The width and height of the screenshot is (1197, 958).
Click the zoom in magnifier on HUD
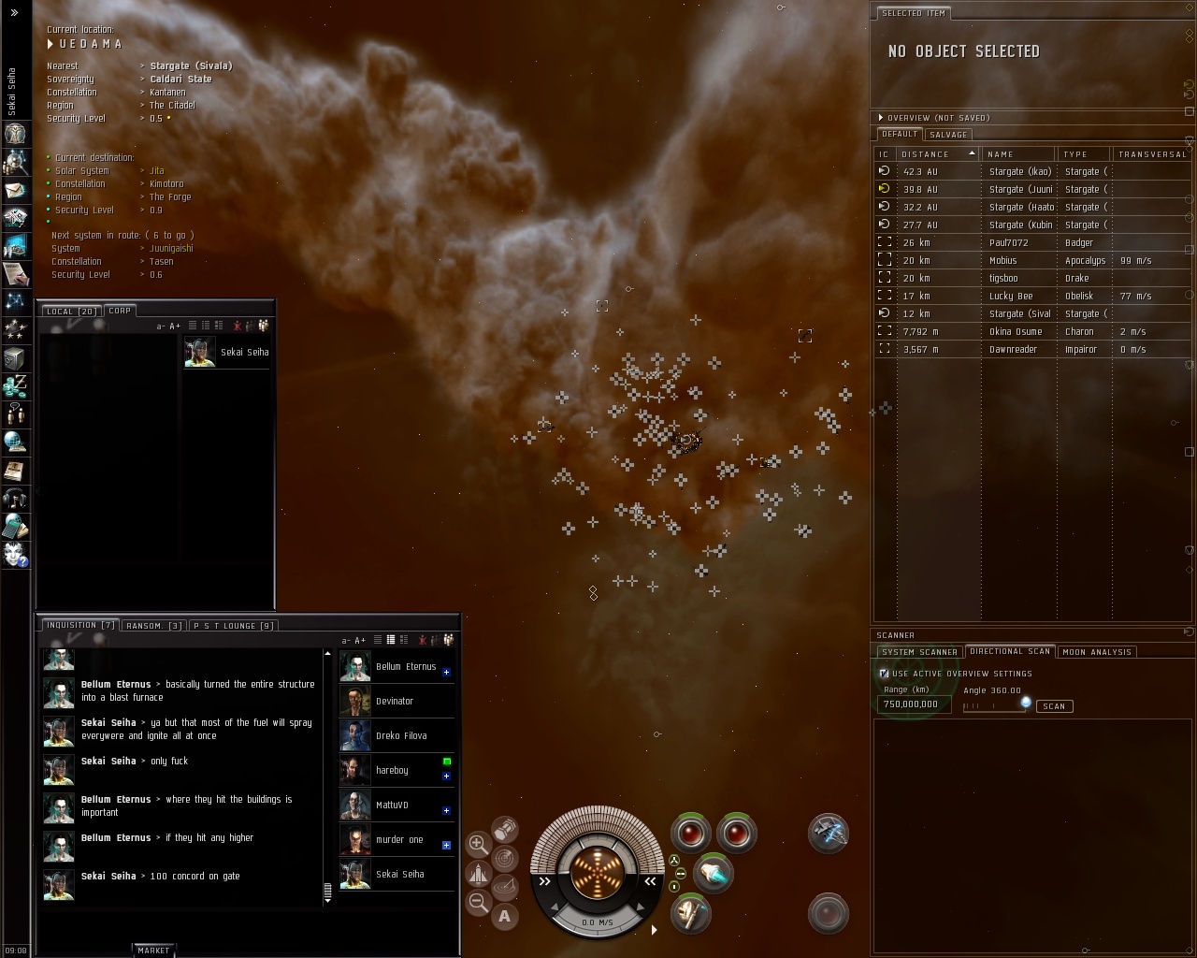478,844
